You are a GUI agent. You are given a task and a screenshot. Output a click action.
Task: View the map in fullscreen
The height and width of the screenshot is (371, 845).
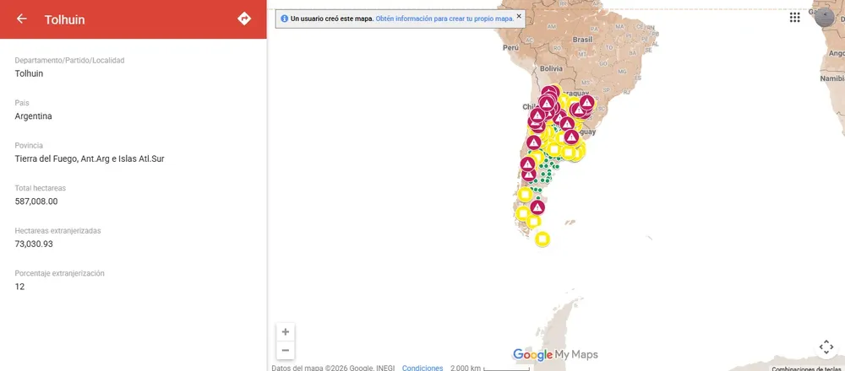click(826, 347)
